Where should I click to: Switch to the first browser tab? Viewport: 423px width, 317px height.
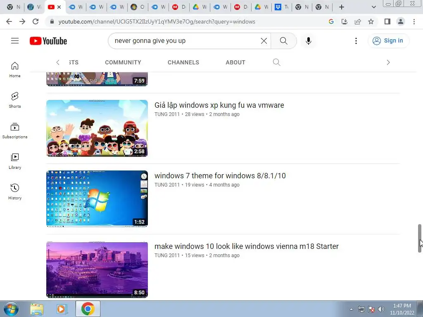tap(14, 7)
